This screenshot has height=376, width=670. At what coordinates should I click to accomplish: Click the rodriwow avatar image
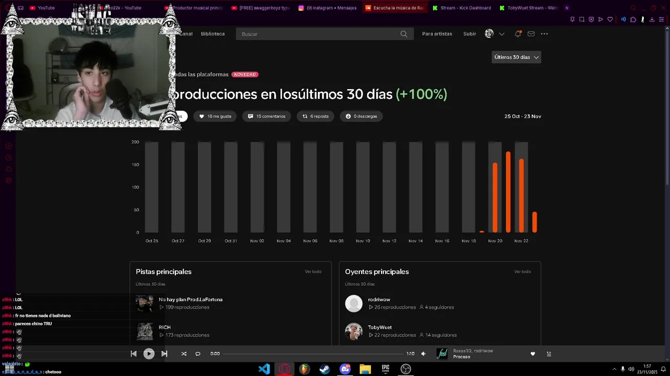coord(354,303)
